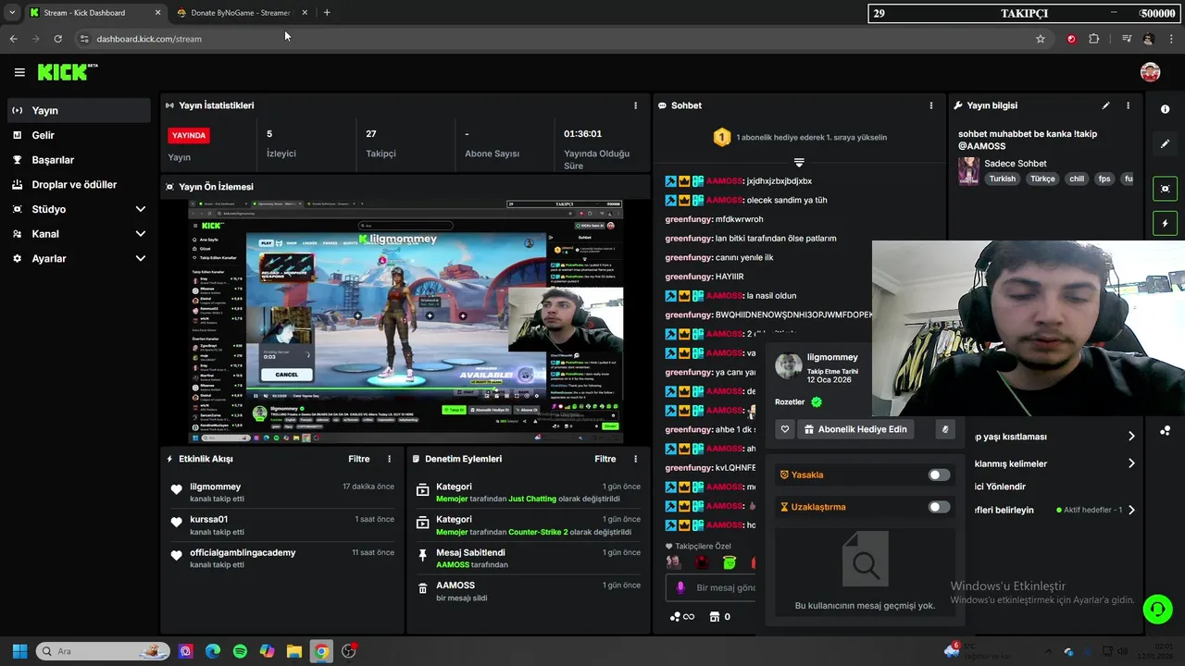Screen dimensions: 1185x666
Task: Click the Turkish tag chip
Action: point(1002,179)
